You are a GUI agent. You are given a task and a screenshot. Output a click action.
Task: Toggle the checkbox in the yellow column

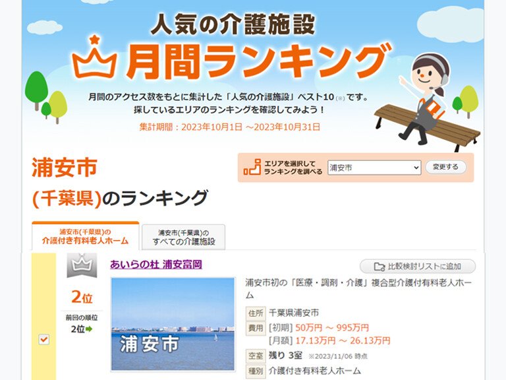pyautogui.click(x=43, y=340)
